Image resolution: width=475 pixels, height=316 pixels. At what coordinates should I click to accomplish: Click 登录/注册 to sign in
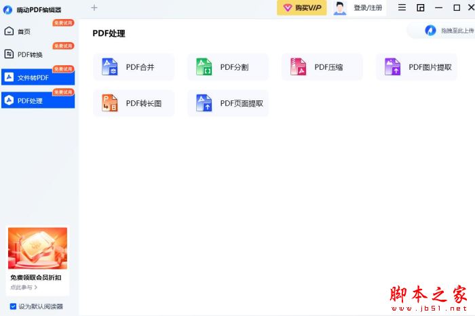(368, 7)
